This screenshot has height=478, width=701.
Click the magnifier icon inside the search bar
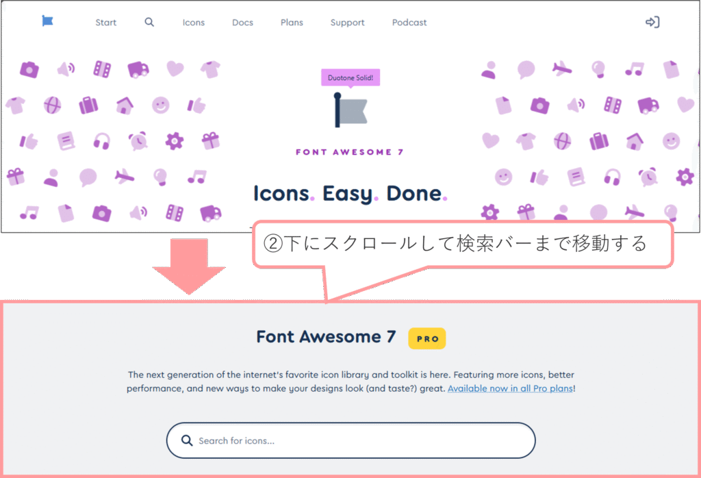[186, 440]
